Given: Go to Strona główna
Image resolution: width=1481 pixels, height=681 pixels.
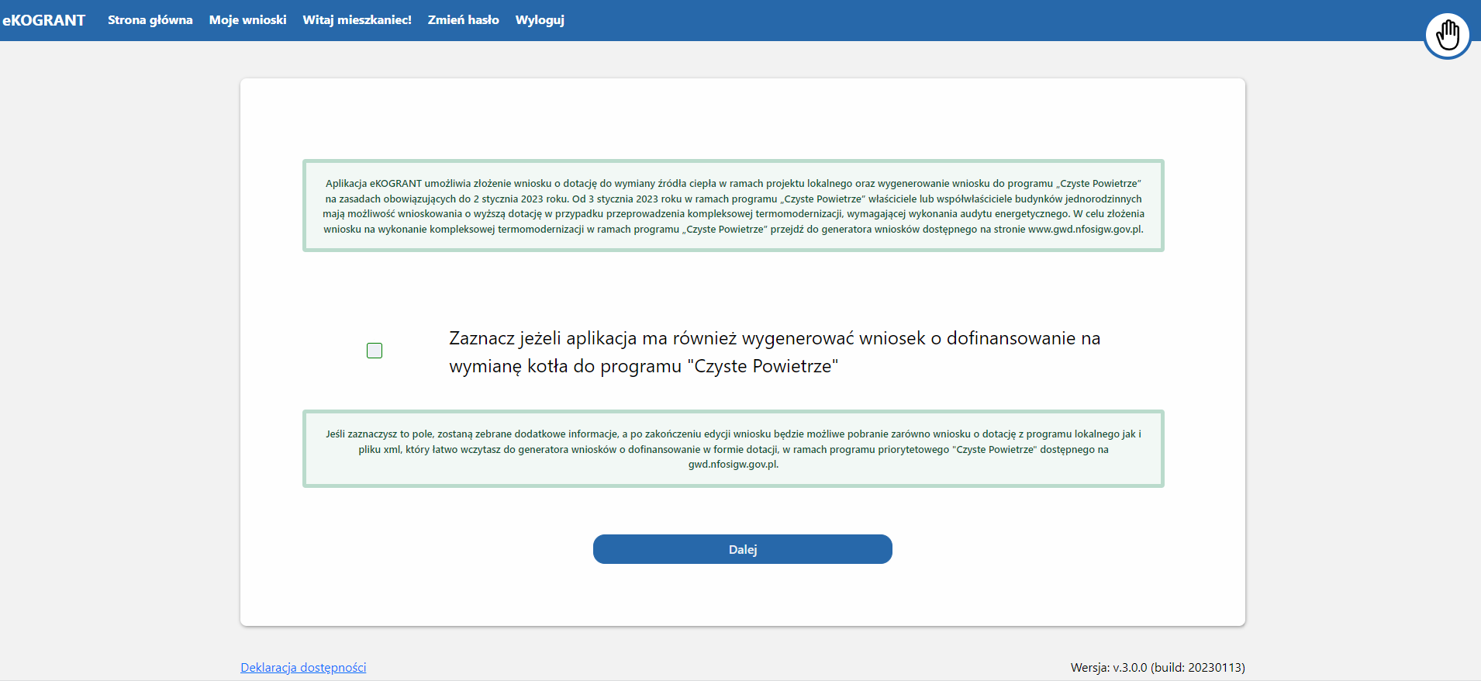Looking at the screenshot, I should 150,20.
